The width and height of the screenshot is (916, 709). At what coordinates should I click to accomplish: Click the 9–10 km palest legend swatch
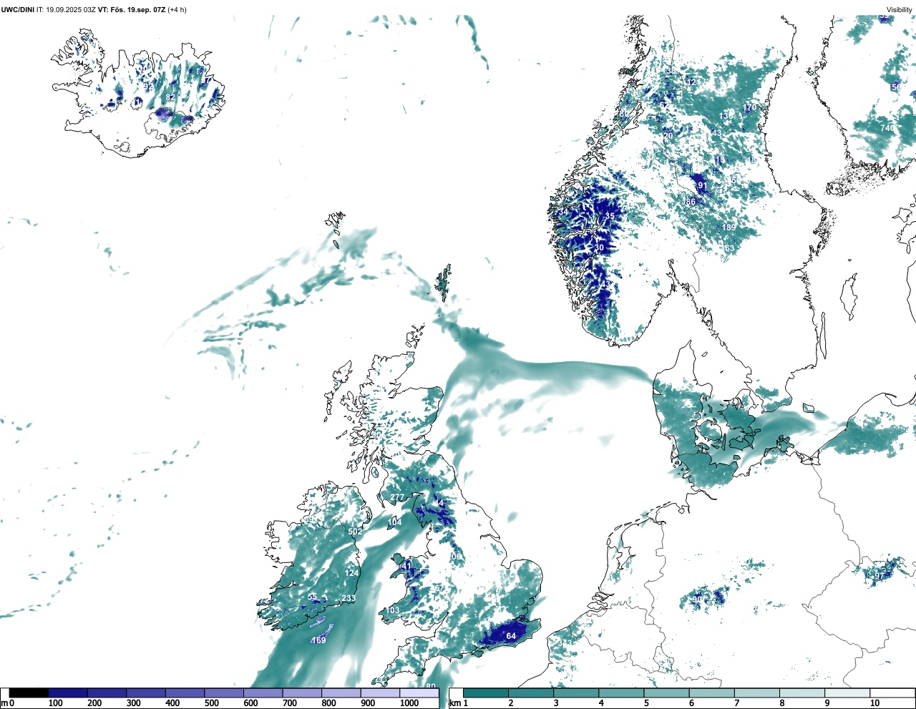pos(848,693)
